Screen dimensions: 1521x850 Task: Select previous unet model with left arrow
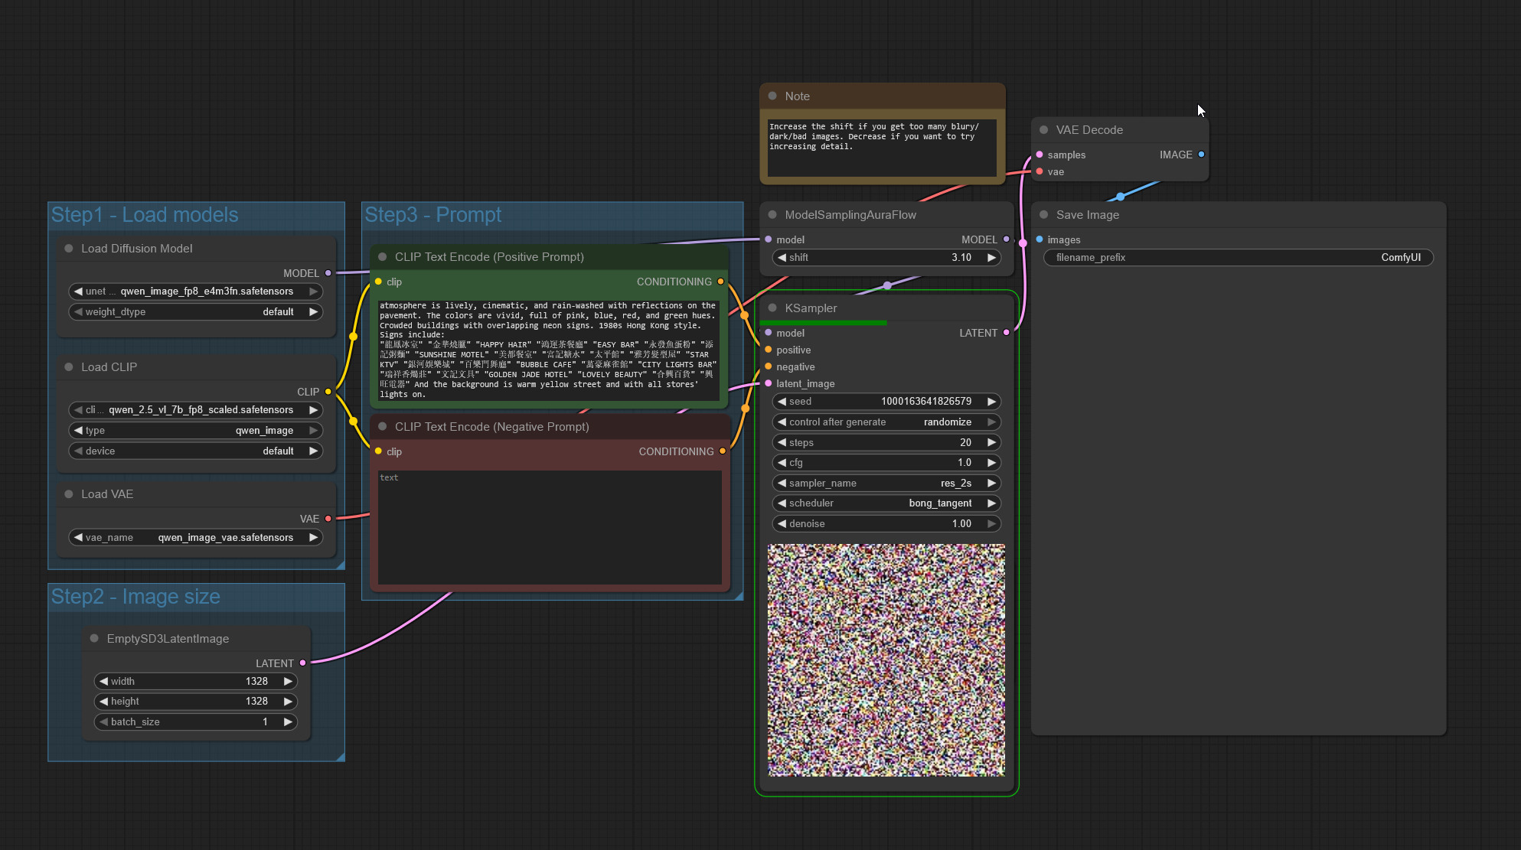[78, 291]
